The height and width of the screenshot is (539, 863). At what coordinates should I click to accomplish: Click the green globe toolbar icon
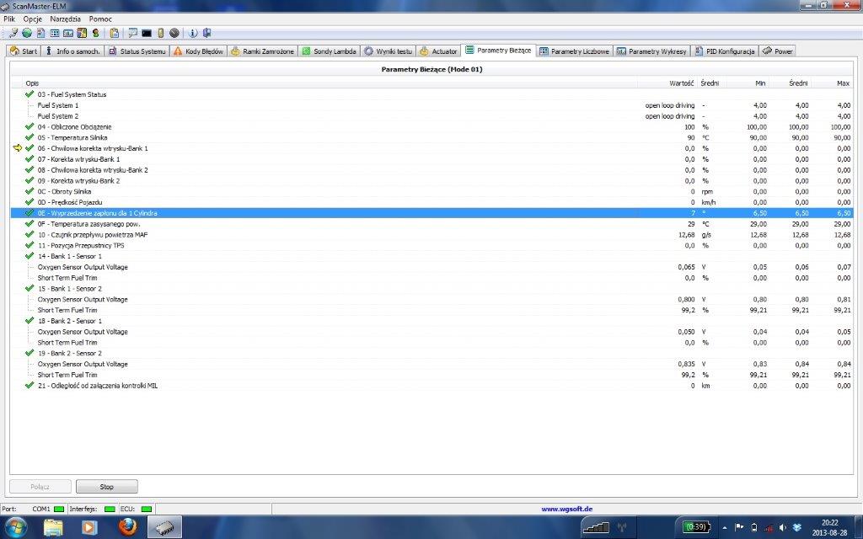click(x=27, y=34)
